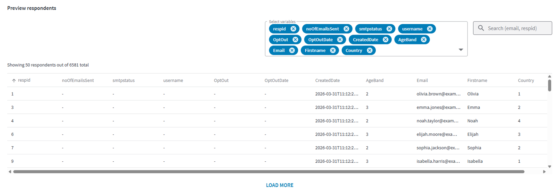Remove the OptOut variable chip

point(295,40)
